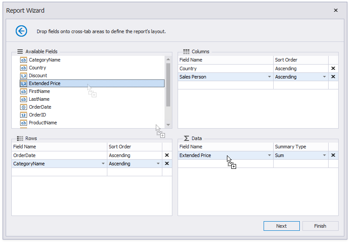
Task: Open the Sales Person sort order dropdown
Action: point(324,77)
